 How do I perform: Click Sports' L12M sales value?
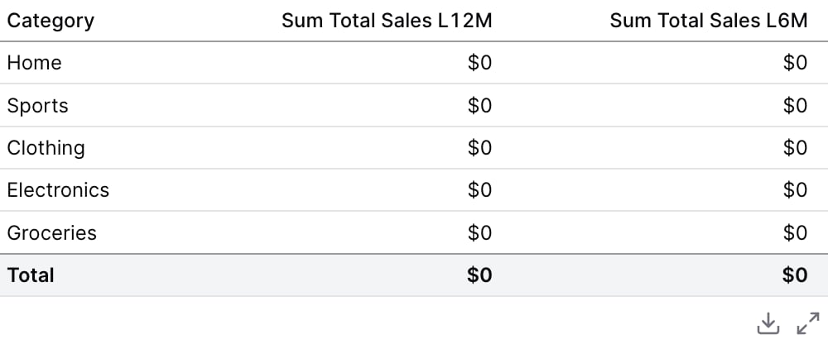[479, 106]
